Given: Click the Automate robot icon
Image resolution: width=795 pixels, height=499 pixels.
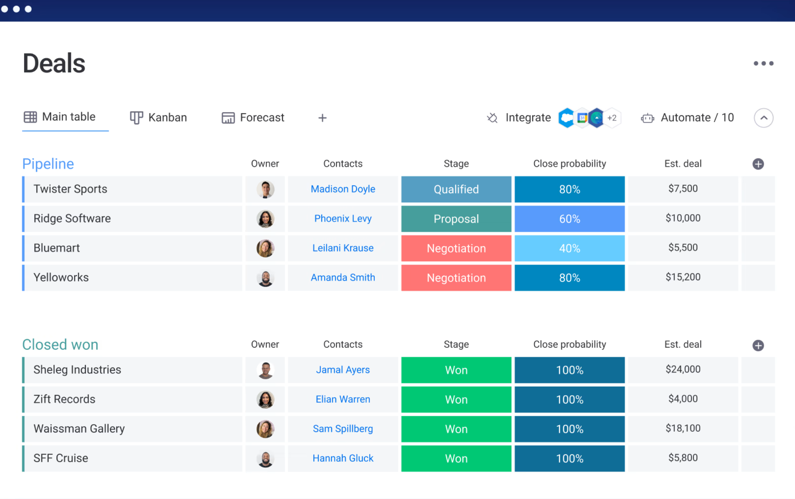Looking at the screenshot, I should click(647, 118).
